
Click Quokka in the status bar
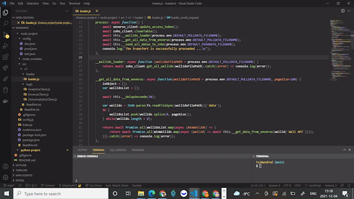[x=137, y=186]
